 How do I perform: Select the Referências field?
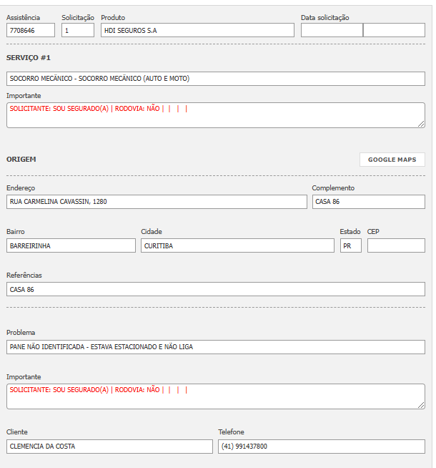coord(216,289)
